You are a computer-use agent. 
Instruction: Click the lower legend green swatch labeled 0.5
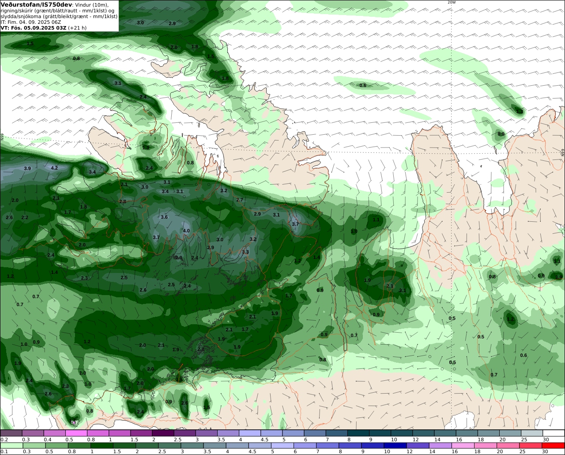(57, 445)
